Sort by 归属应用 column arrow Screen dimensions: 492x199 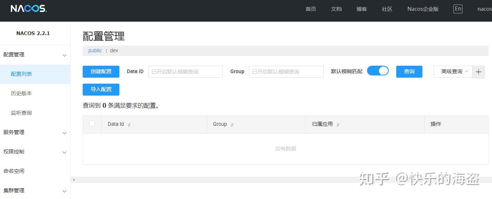point(338,125)
